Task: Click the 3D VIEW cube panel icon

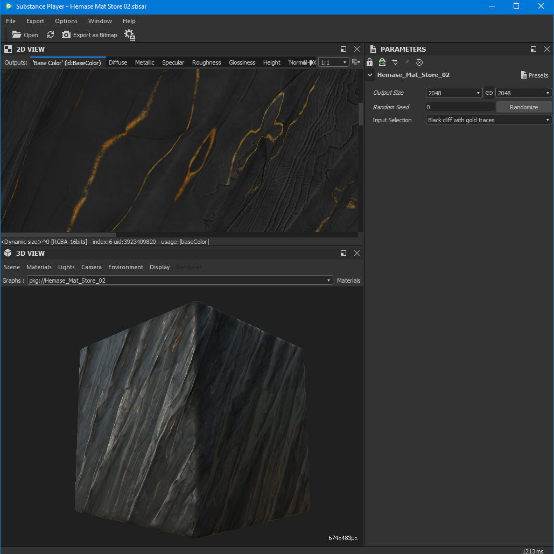Action: (x=8, y=253)
